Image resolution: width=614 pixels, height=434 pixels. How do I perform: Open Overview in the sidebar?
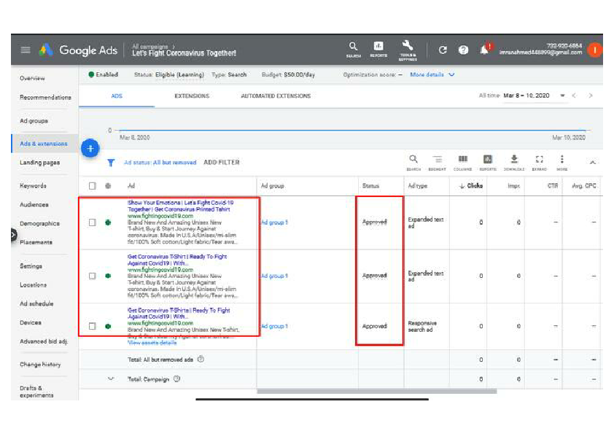pos(33,78)
